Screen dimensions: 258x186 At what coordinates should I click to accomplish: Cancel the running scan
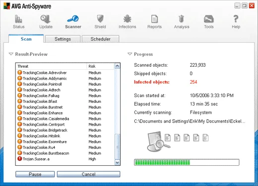coord(88,174)
